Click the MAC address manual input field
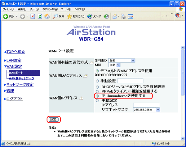Screen dimensions: 186x147 coord(130,81)
